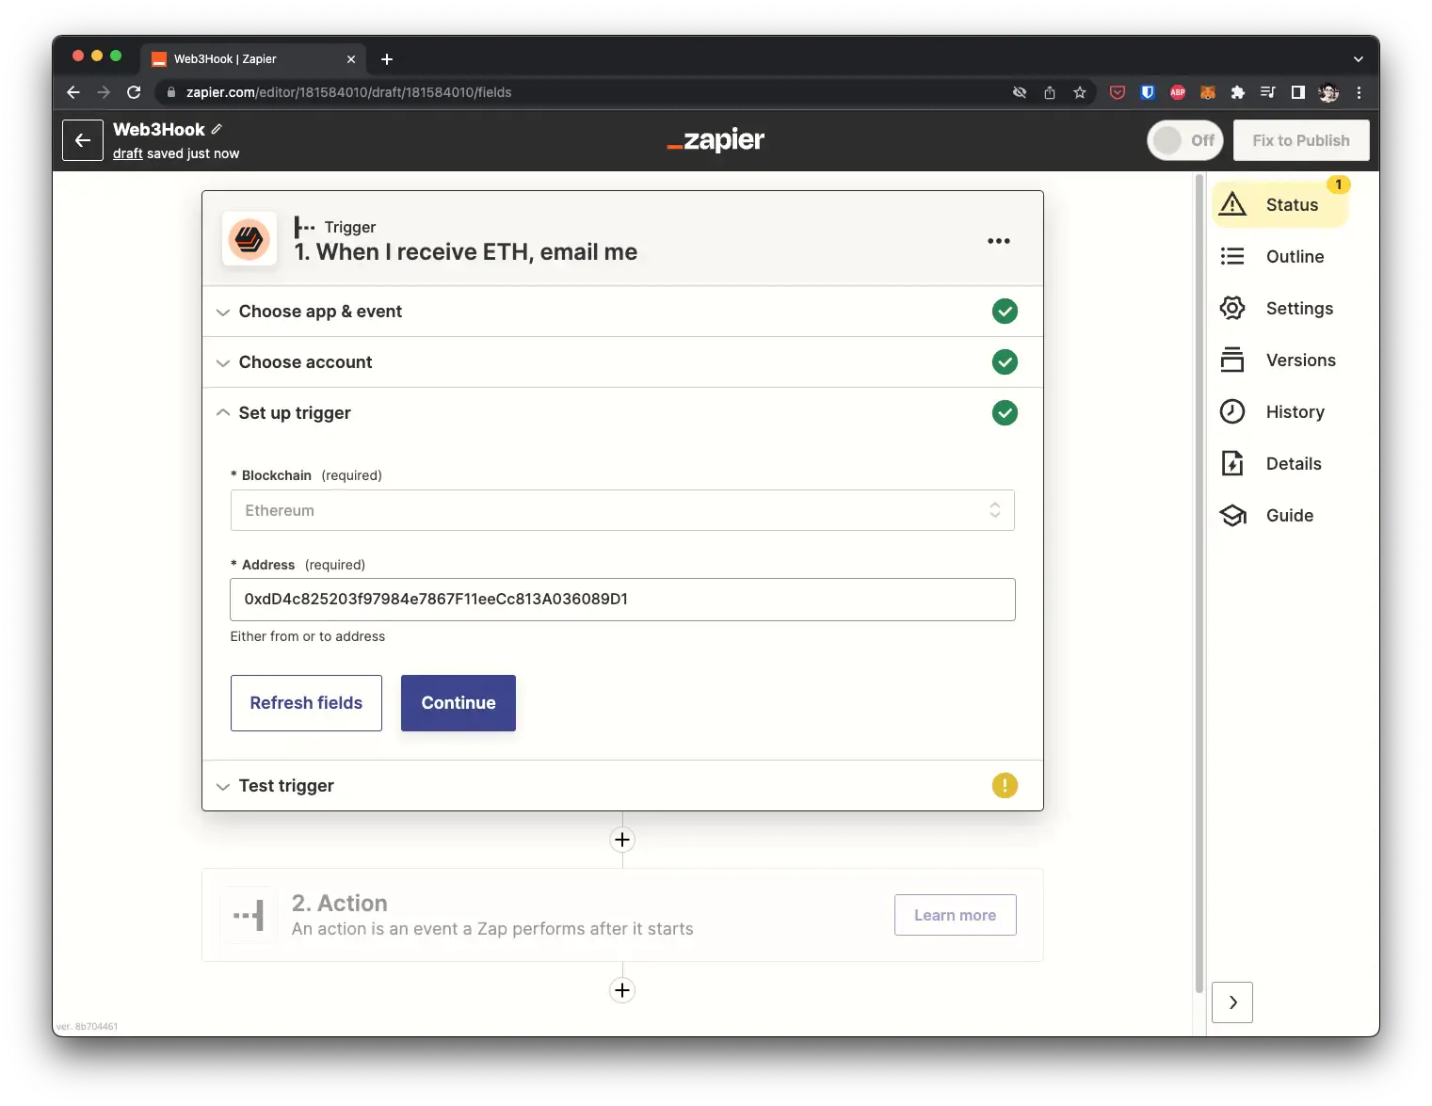Open the browser tab list chevron
The height and width of the screenshot is (1106, 1432).
(1359, 58)
